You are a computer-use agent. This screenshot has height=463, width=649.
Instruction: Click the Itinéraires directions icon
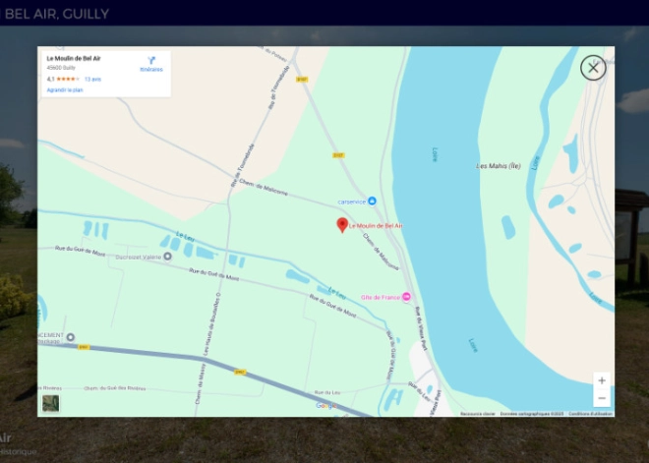[x=151, y=61]
